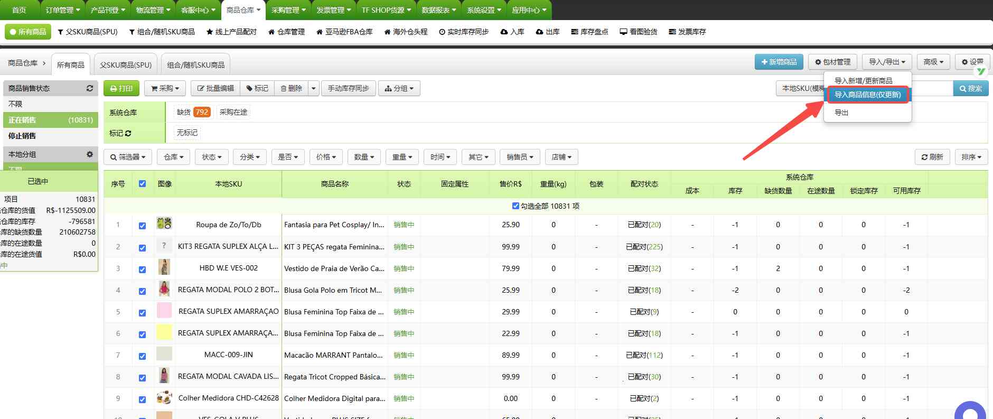Toggle the header select-all checkbox
The height and width of the screenshot is (419, 993).
[x=142, y=184]
